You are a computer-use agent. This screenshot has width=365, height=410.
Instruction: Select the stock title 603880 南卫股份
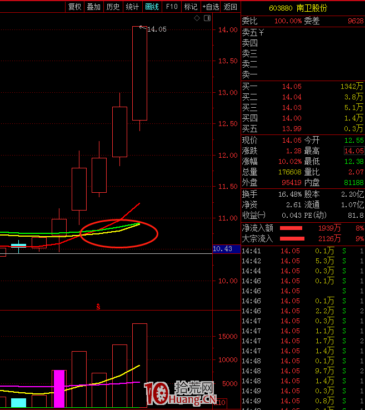click(298, 8)
